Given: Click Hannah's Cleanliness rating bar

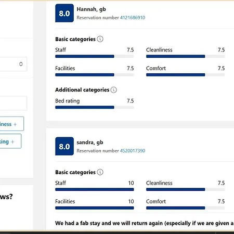Looking at the screenshot, I should pos(186,56).
